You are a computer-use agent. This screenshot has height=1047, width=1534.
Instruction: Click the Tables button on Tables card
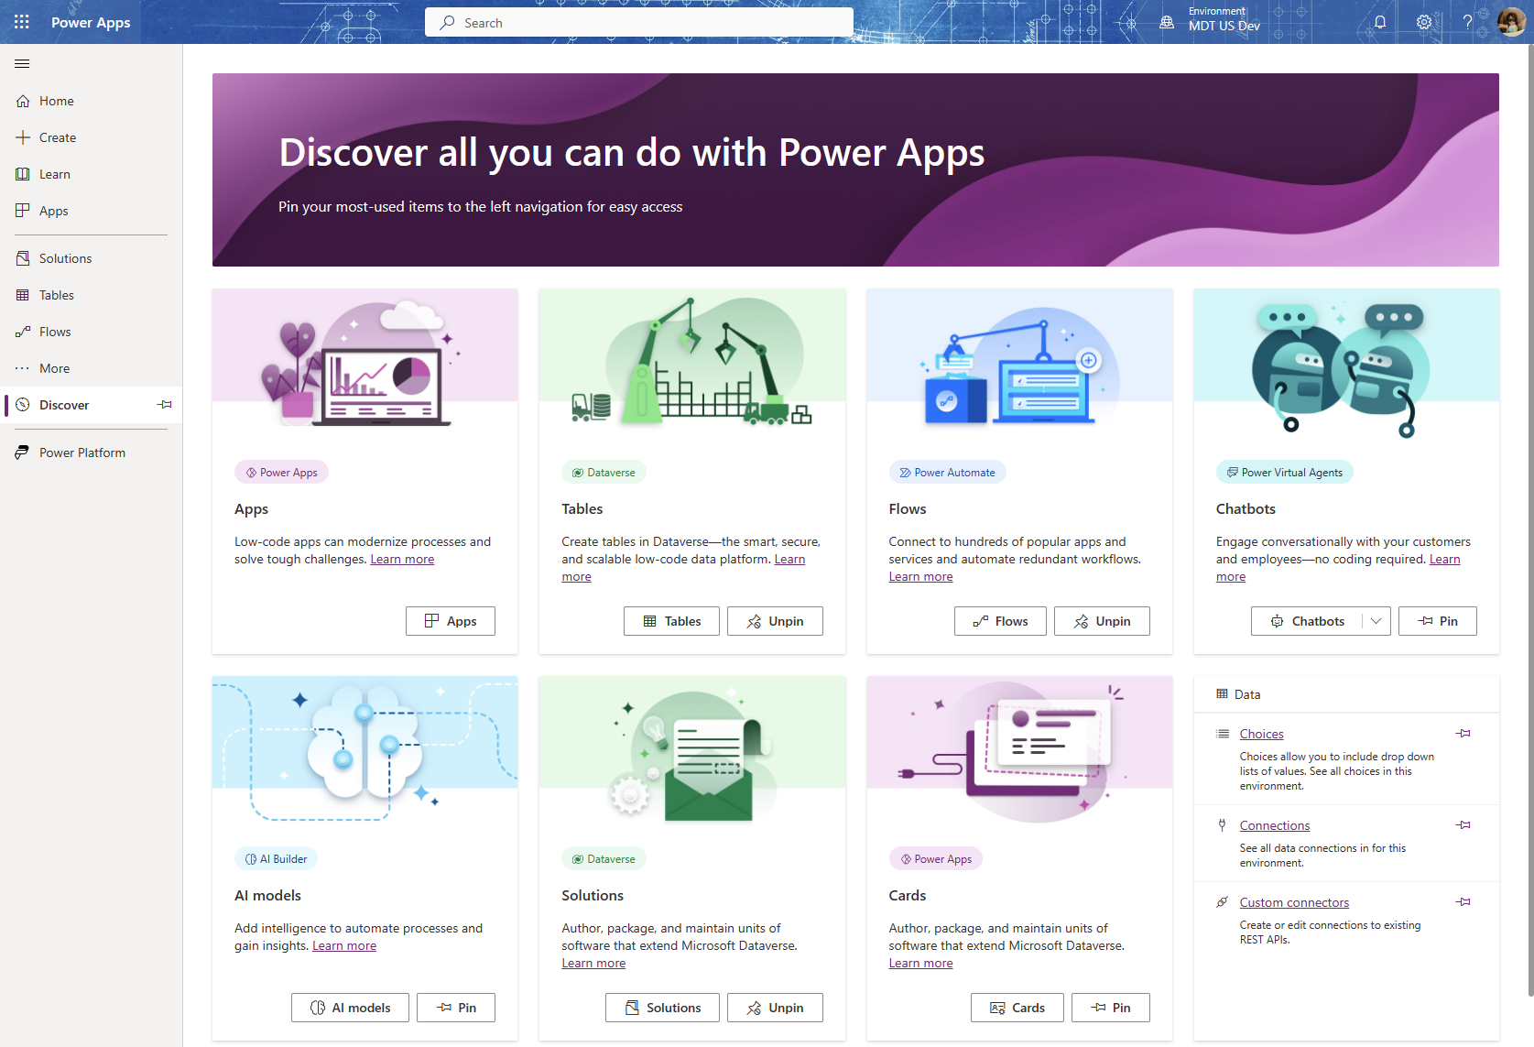(671, 621)
